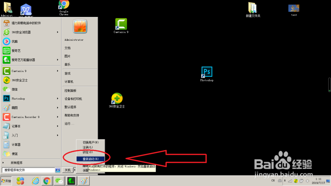Open 便笺 in Start menu
This screenshot has width=331, height=186.
31,154
